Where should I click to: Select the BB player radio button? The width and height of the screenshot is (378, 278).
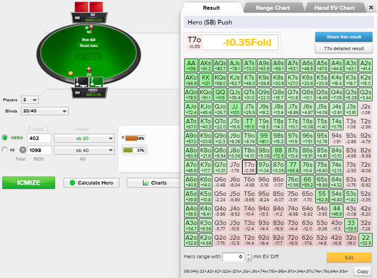(x=5, y=150)
